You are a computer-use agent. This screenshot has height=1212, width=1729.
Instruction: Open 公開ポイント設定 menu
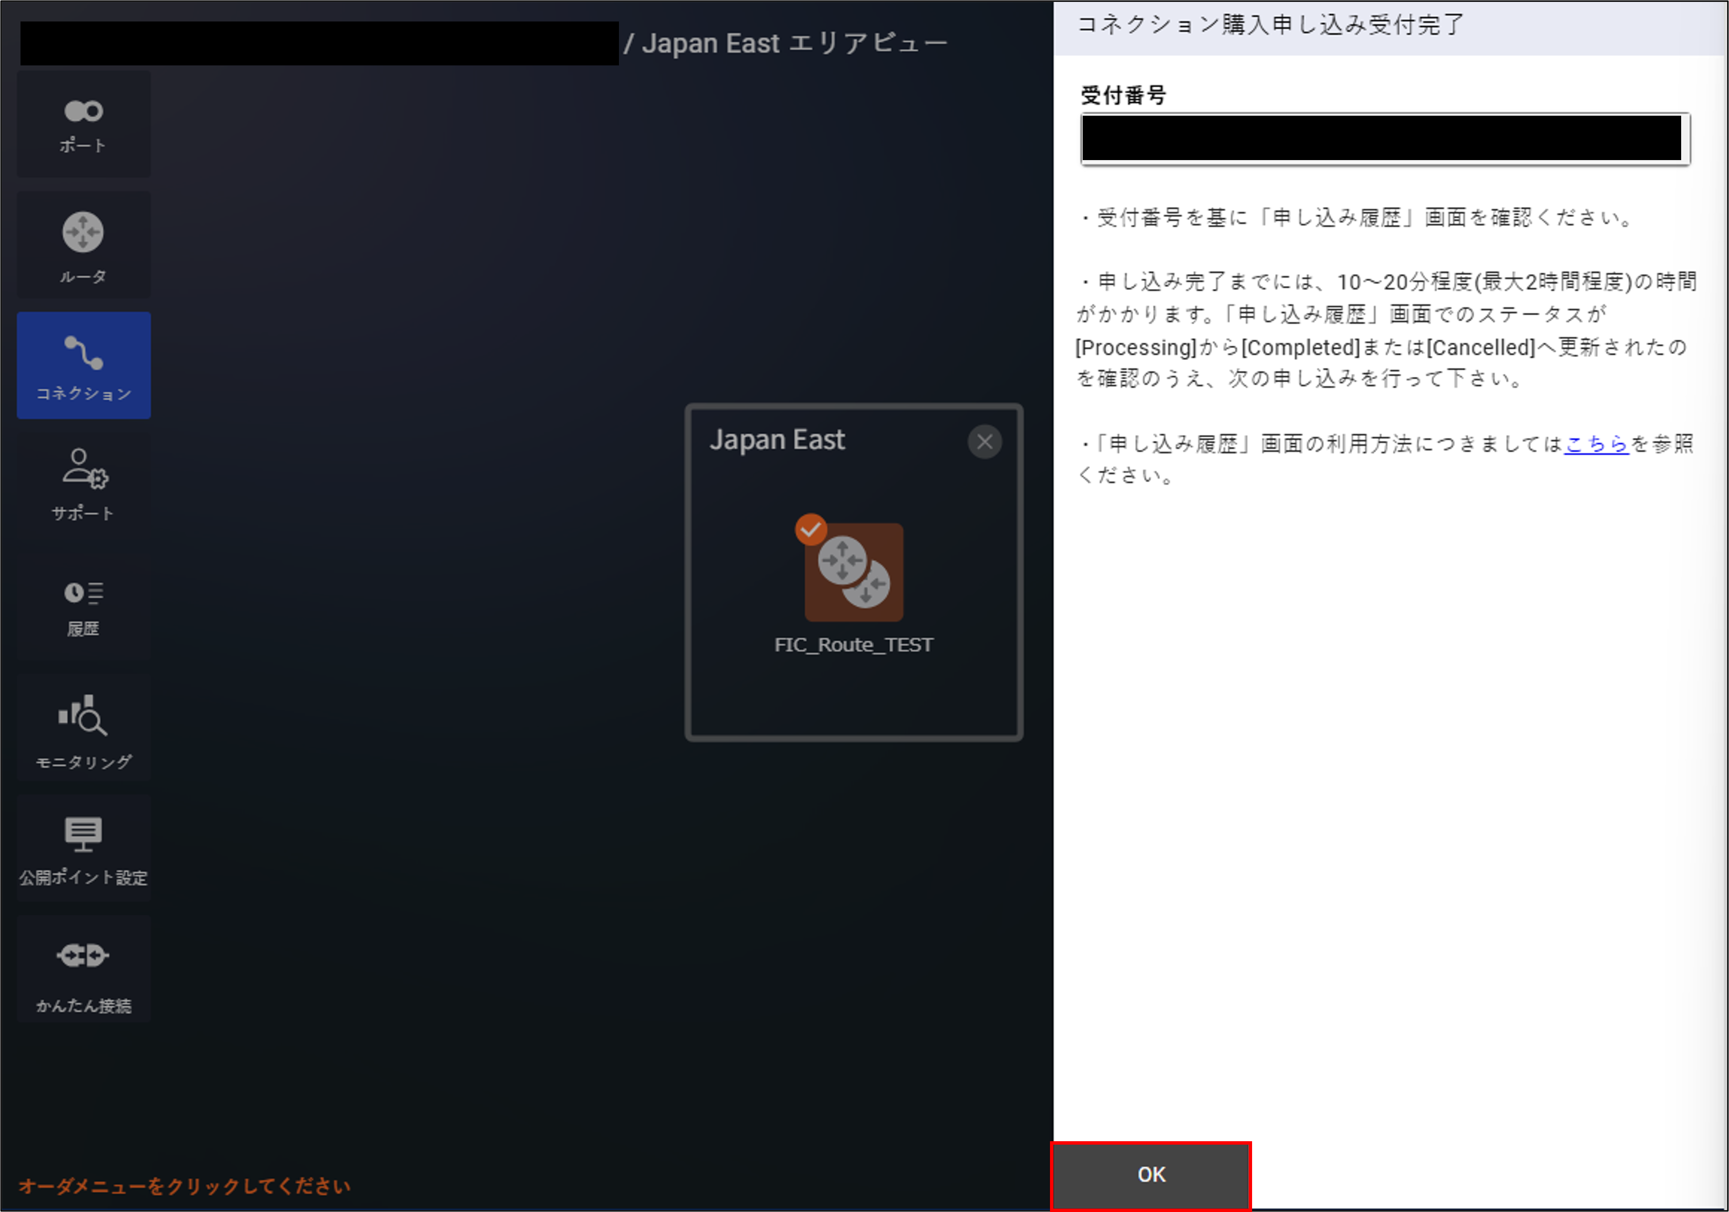coord(83,848)
